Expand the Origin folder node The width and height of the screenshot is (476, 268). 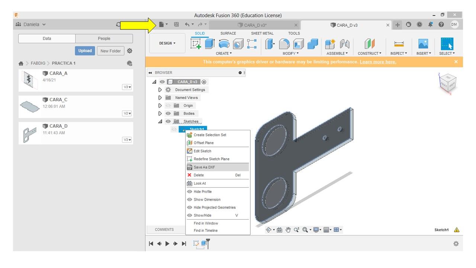[x=160, y=106]
